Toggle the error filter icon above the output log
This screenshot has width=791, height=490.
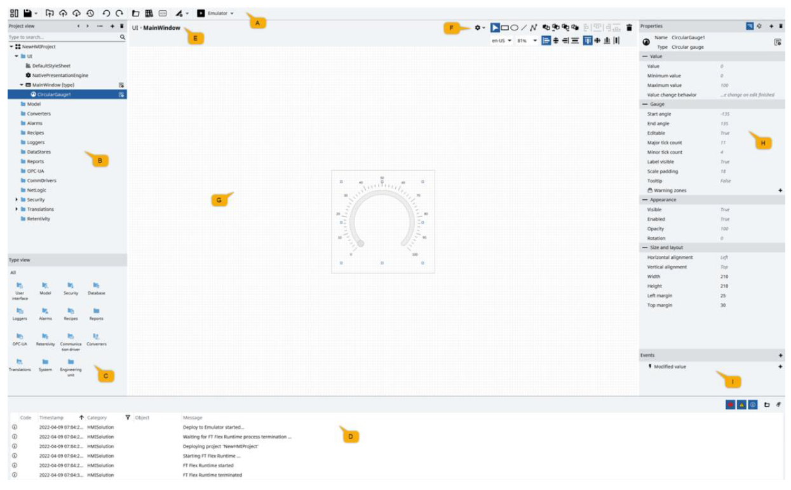731,405
